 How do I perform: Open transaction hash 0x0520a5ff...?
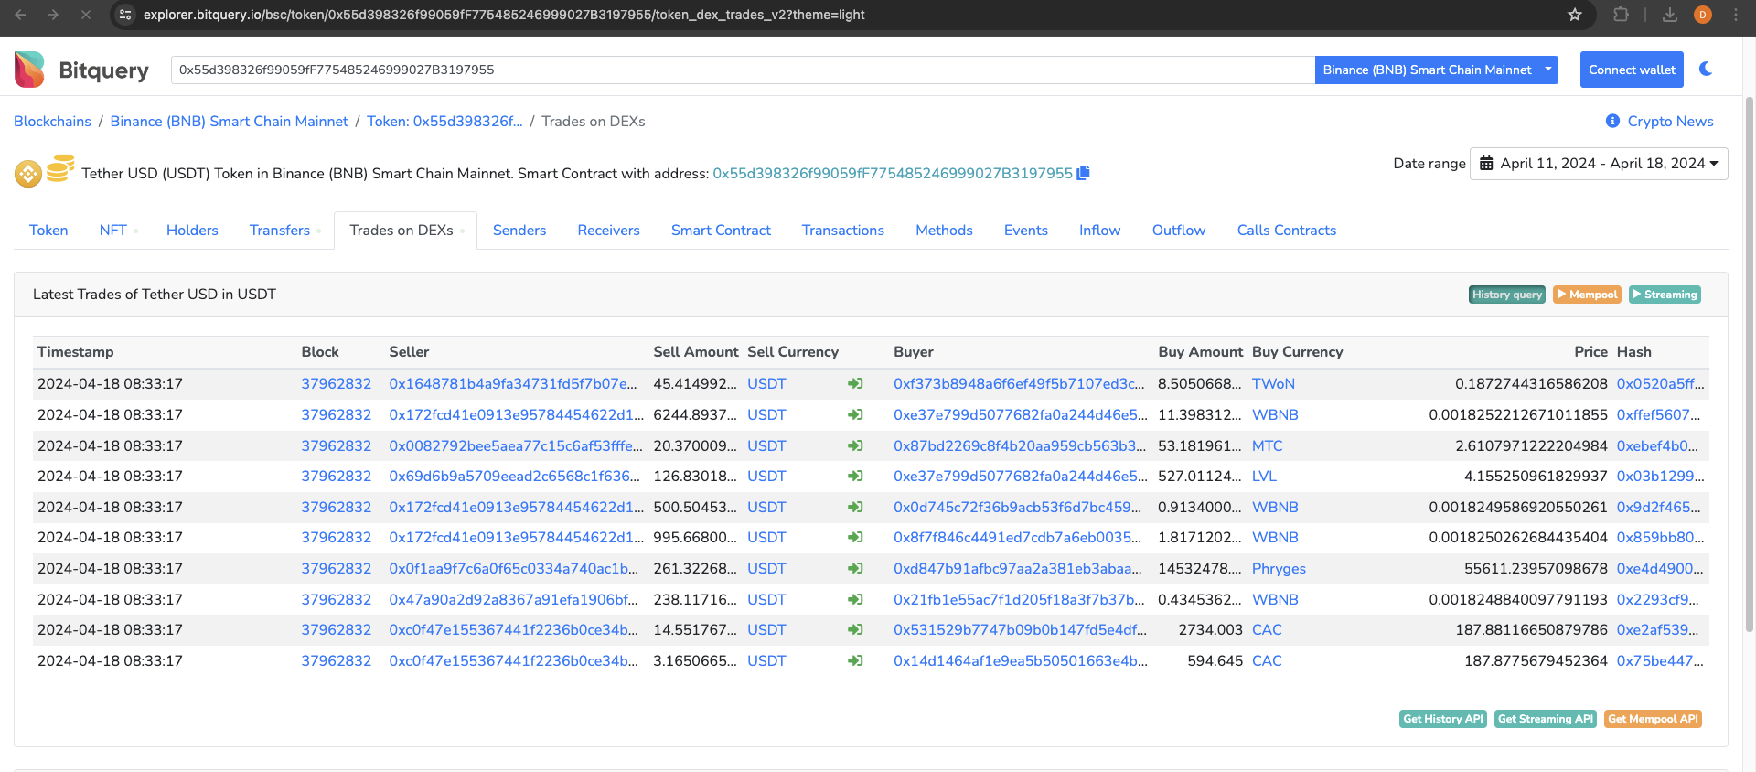[1660, 383]
